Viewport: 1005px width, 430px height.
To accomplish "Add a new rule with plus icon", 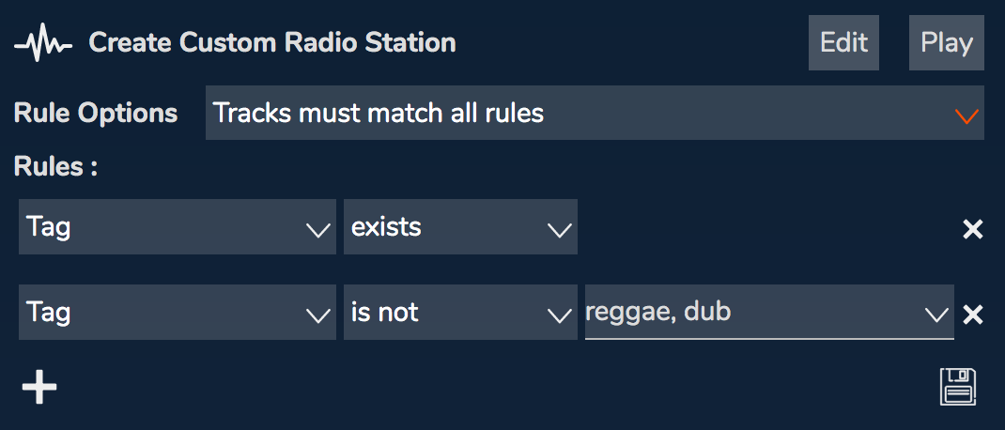I will coord(39,387).
